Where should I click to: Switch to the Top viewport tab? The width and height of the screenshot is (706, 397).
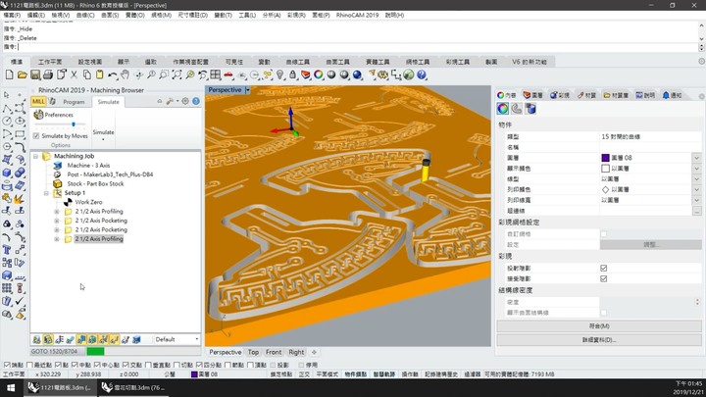[253, 352]
